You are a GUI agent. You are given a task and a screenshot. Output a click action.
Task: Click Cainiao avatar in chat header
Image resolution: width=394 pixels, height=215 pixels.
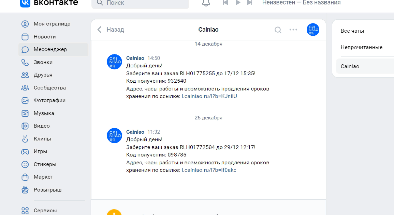pos(313,30)
